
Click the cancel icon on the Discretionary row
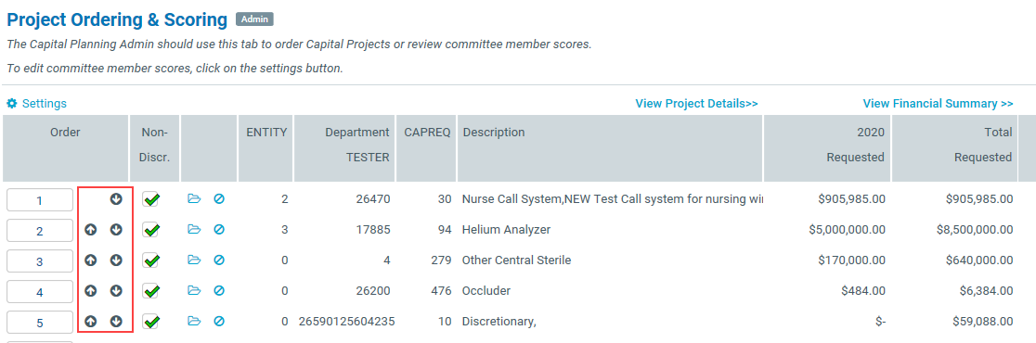219,322
